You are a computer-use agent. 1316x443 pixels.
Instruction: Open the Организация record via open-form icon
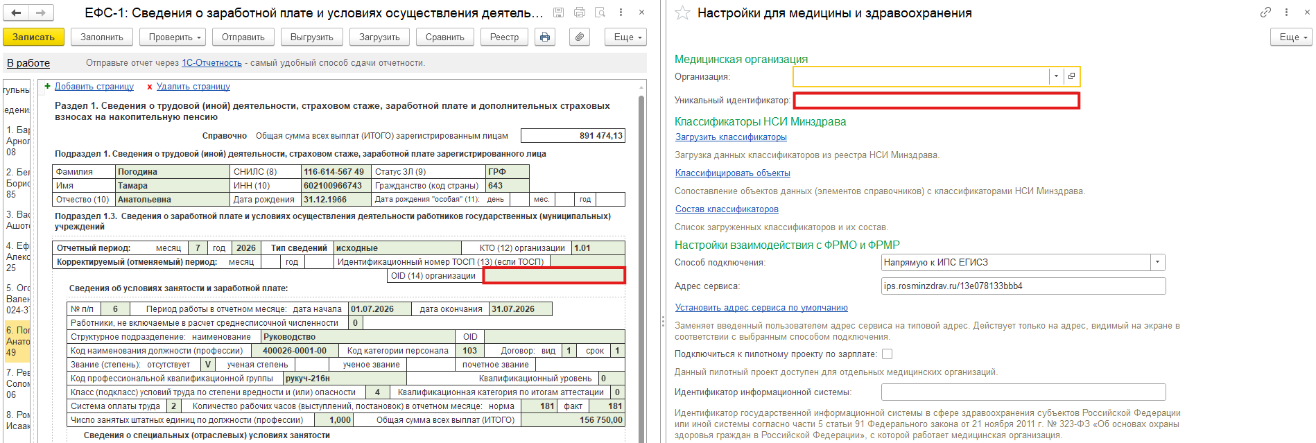coord(1071,76)
